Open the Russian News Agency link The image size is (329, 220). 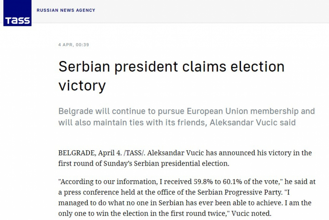click(x=66, y=10)
